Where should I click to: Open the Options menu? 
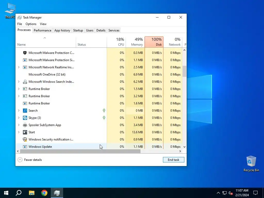[x=31, y=24]
